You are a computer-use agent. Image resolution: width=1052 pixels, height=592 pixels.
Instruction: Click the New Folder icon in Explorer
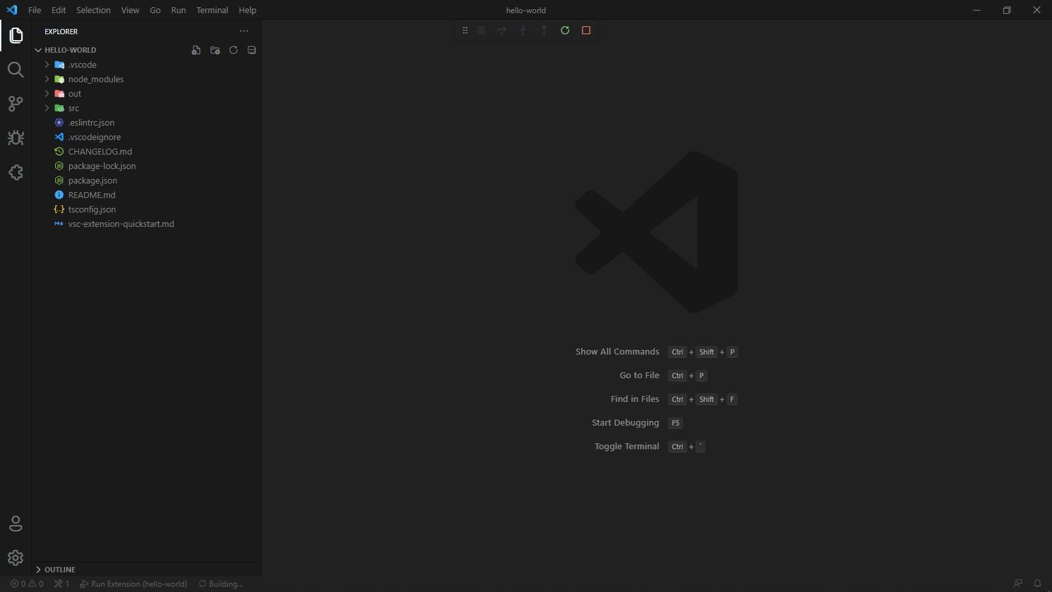tap(215, 50)
